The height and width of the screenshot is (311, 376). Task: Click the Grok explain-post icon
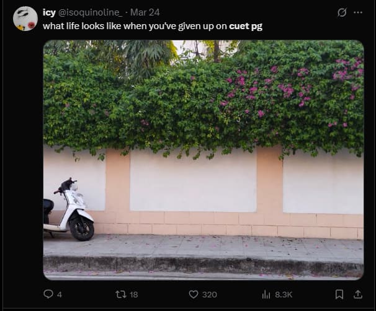342,12
